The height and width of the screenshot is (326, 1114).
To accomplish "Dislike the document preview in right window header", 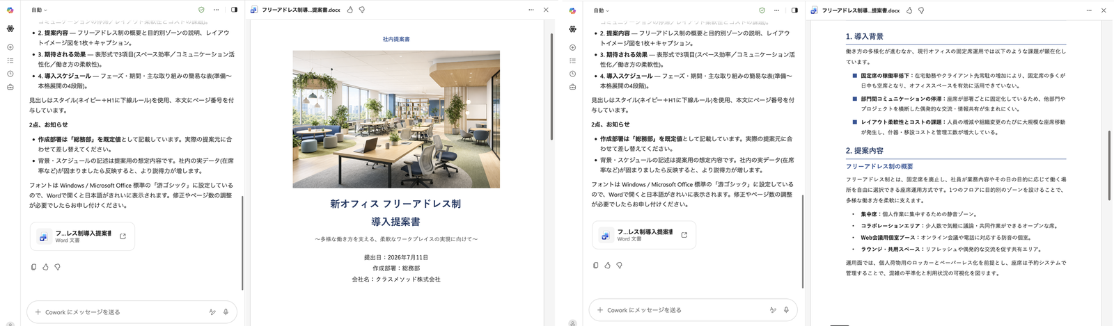I will [922, 10].
